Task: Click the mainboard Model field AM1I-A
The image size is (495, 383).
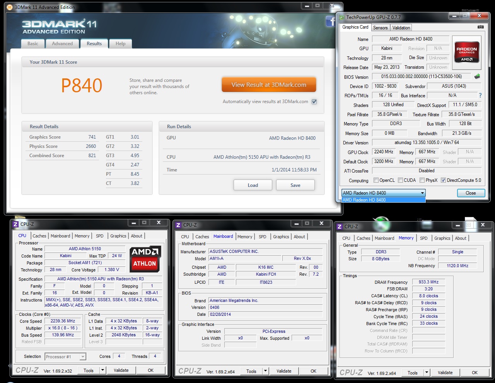Action: click(244, 258)
